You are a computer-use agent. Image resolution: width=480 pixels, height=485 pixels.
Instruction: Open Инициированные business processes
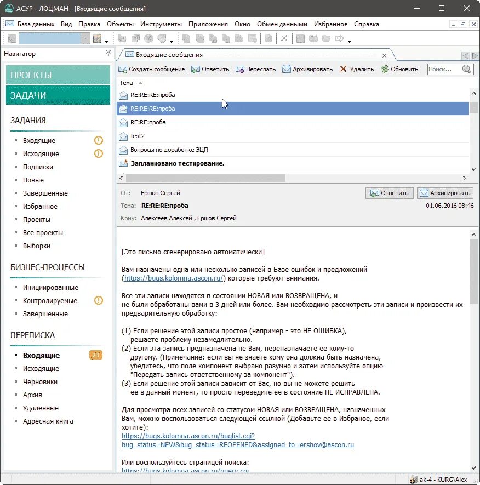[50, 287]
